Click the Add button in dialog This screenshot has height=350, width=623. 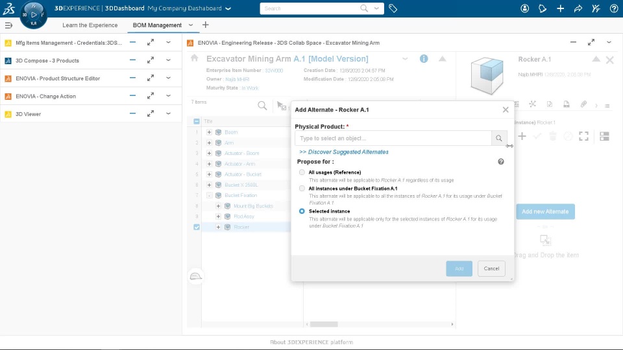click(459, 268)
